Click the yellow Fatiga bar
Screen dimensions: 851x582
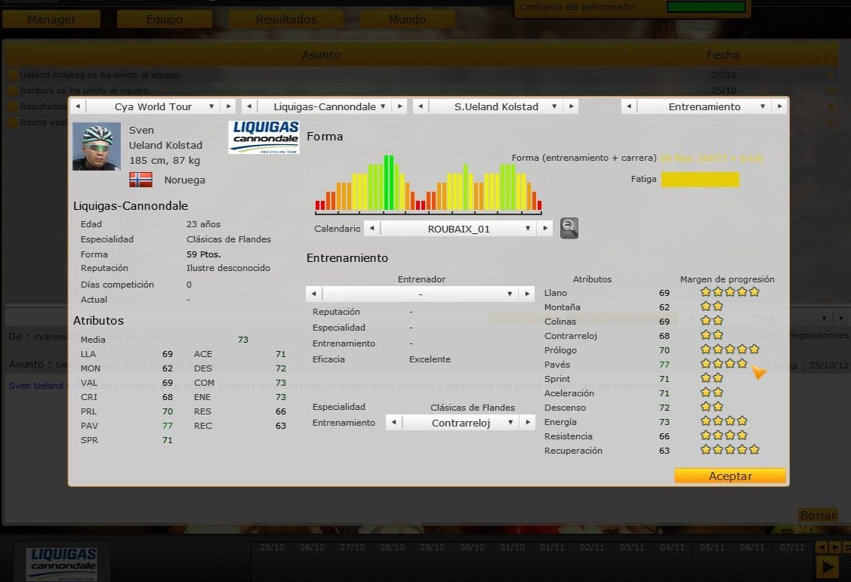pos(700,180)
